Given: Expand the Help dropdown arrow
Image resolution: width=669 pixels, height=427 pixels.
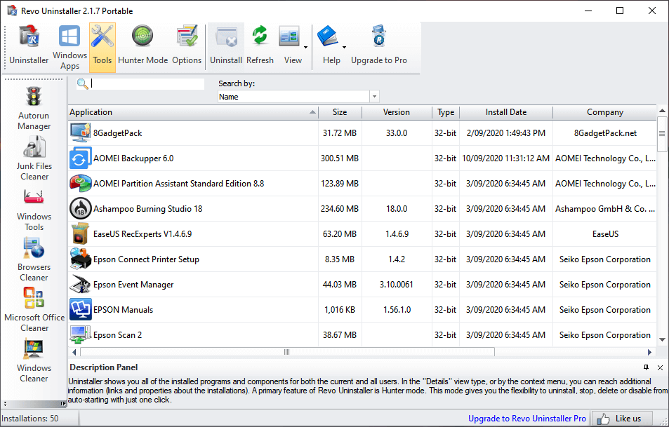Looking at the screenshot, I should pos(344,47).
